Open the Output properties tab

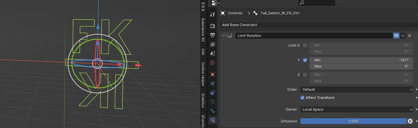(213, 35)
